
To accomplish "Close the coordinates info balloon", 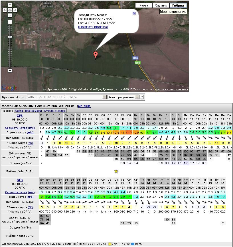I will (x=134, y=13).
